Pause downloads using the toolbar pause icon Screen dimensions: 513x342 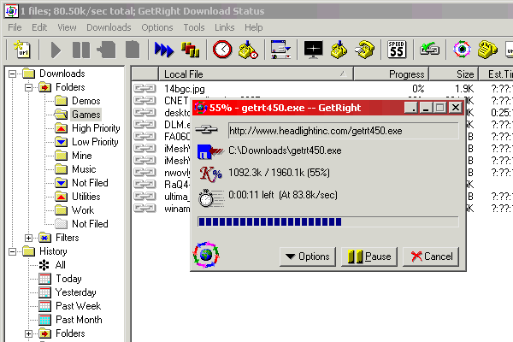pyautogui.click(x=81, y=50)
